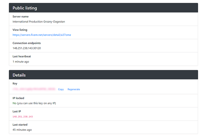This screenshot has width=201, height=138.
Task: Click the Server name label
Action: 20,17
